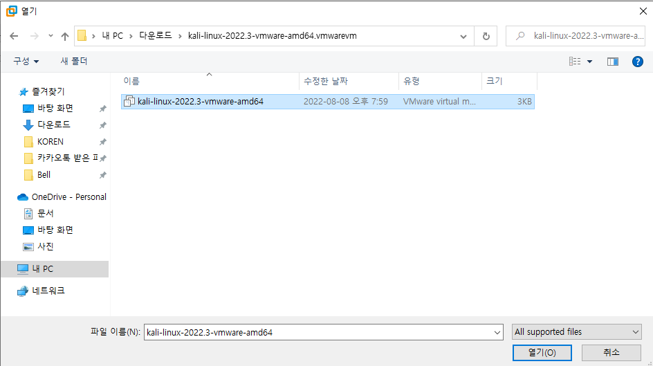Screen dimensions: 653x366
Task: Select 내 PC in the address path
Action: coord(113,36)
